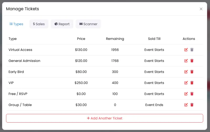
Task: Delete the Virtual Access ticket
Action: click(192, 50)
